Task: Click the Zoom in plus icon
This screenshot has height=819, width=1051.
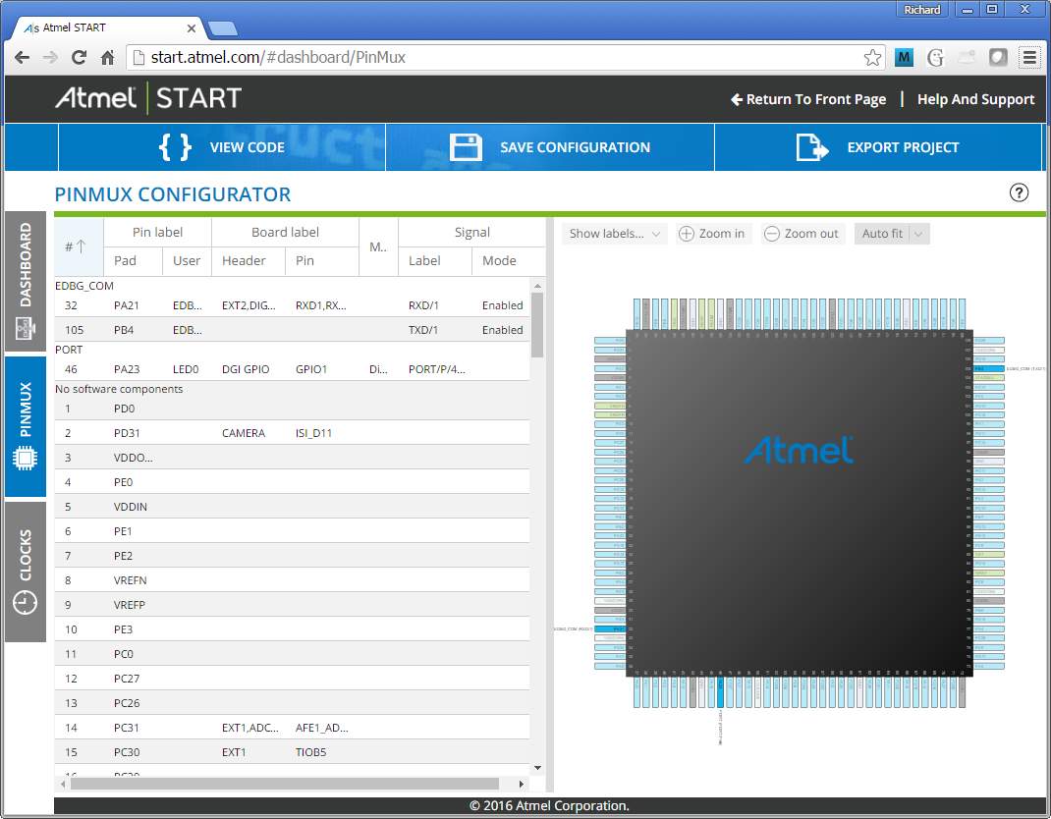Action: pyautogui.click(x=687, y=234)
